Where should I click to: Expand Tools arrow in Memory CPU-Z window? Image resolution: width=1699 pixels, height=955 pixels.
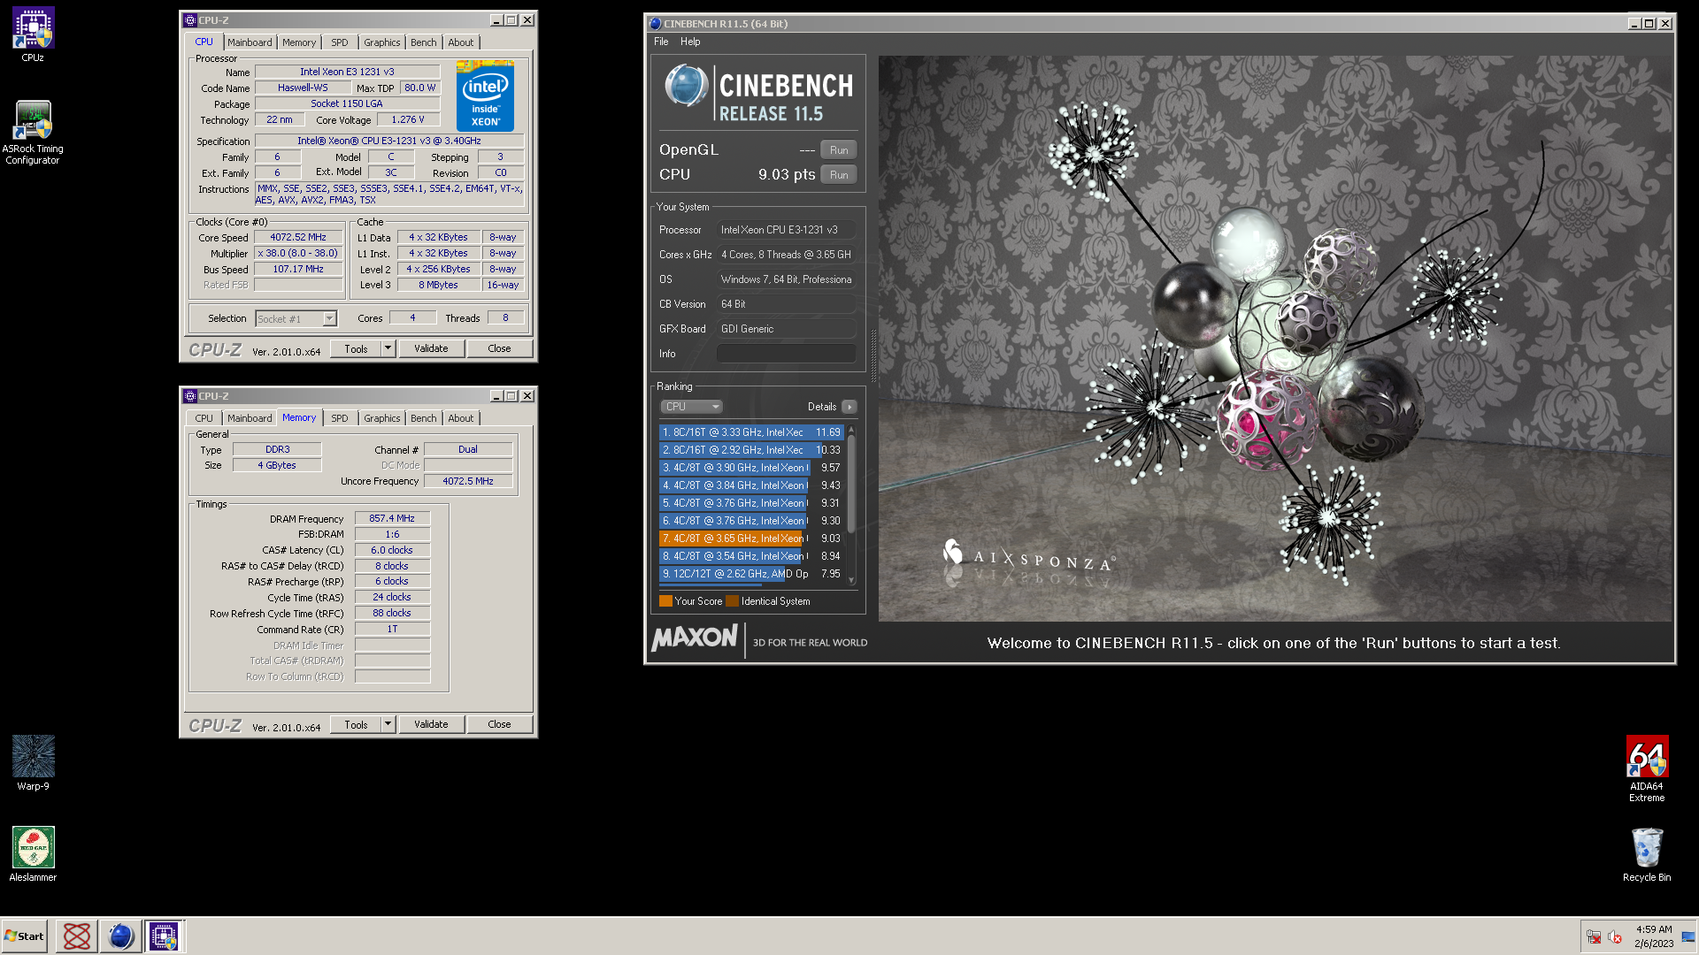tap(388, 724)
